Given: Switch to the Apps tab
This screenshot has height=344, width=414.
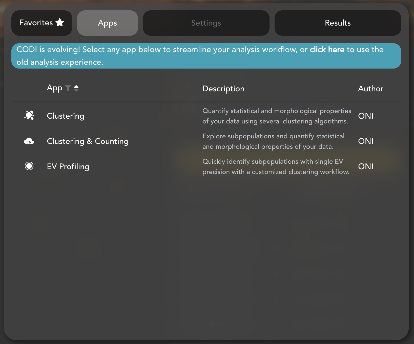Looking at the screenshot, I should coord(108,23).
